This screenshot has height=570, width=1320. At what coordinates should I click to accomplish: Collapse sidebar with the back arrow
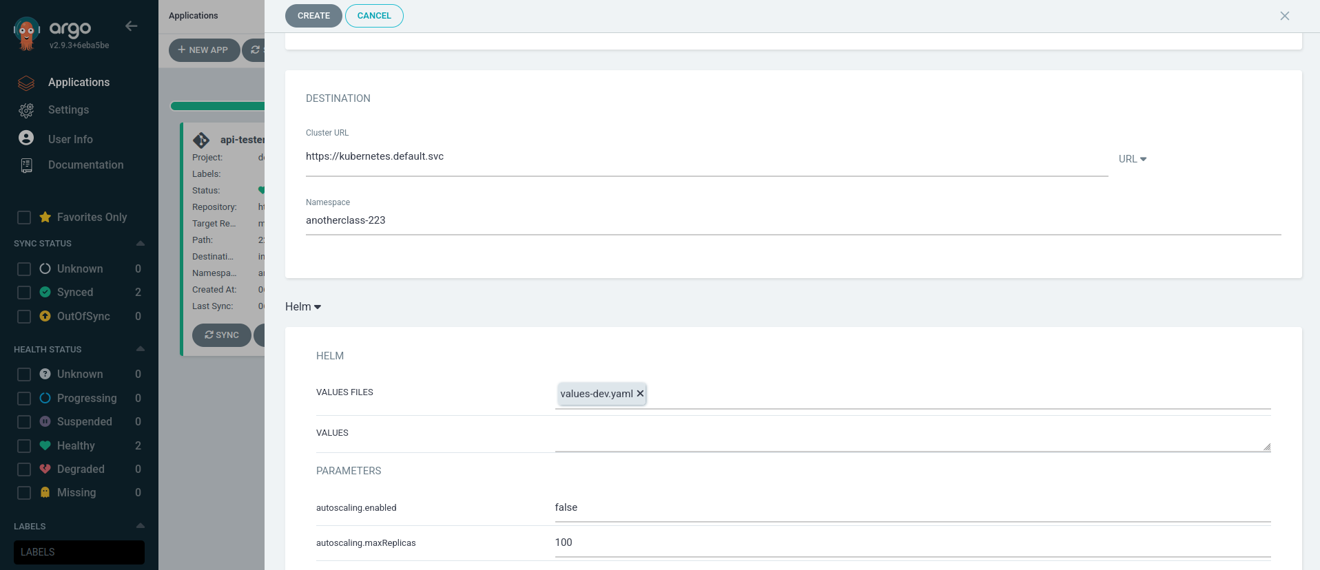[132, 26]
